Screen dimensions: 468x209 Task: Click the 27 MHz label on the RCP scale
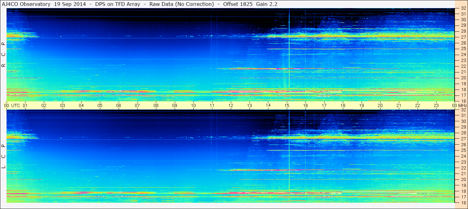click(463, 37)
